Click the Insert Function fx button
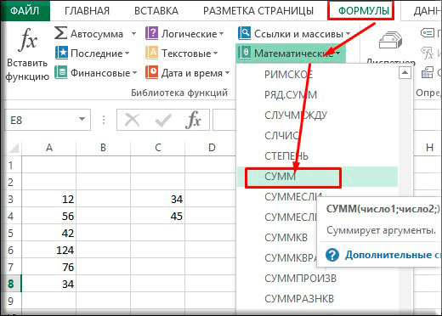This screenshot has height=316, width=442. click(26, 54)
